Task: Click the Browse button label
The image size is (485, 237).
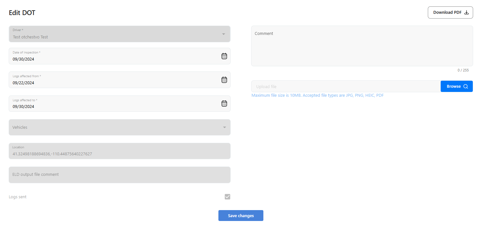Action: tap(454, 86)
